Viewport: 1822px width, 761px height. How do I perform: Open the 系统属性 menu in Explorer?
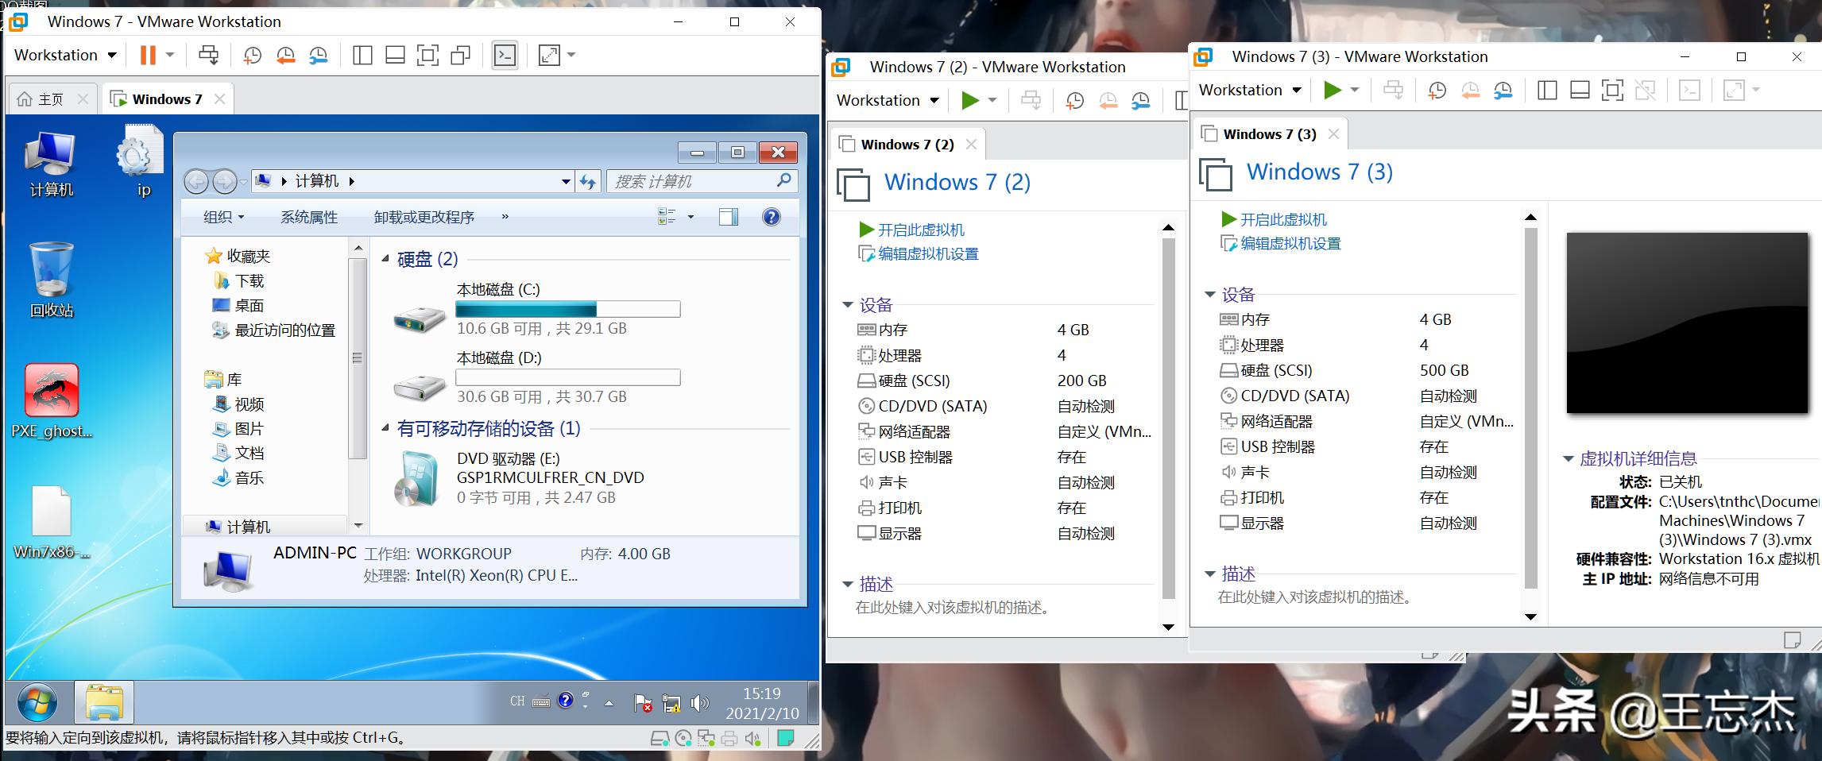point(308,217)
